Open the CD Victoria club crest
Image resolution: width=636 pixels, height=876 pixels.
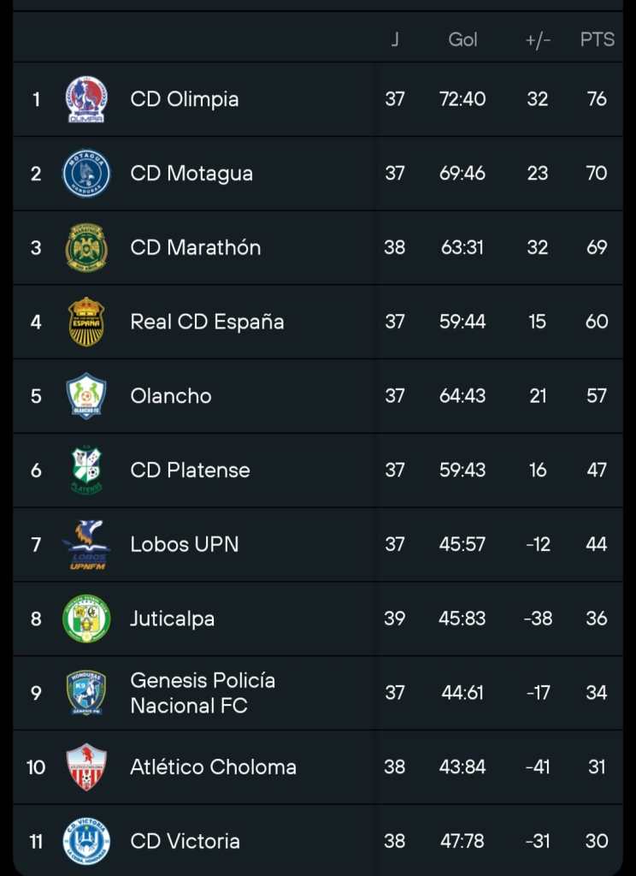click(x=86, y=841)
